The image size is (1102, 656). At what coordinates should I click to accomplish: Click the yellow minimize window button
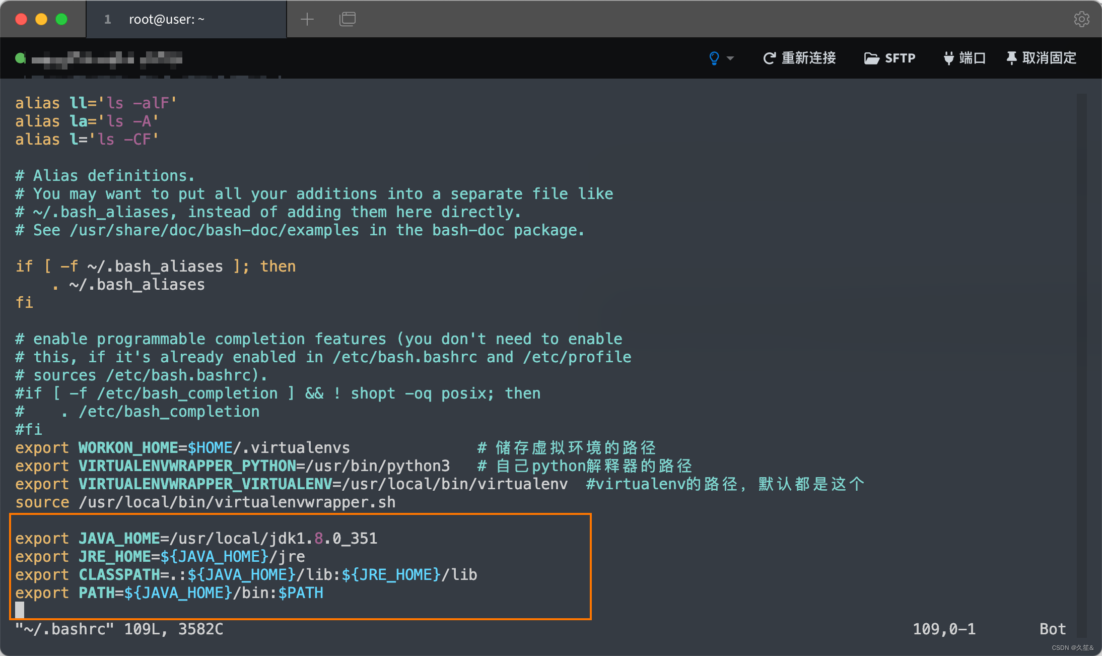click(x=41, y=19)
